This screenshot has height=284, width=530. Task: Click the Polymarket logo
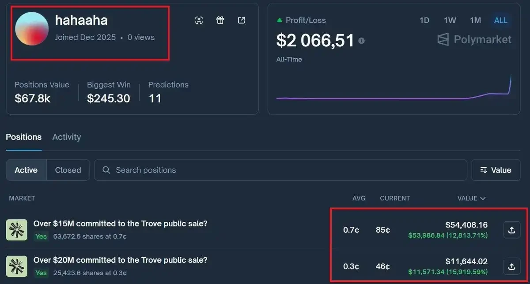click(474, 39)
